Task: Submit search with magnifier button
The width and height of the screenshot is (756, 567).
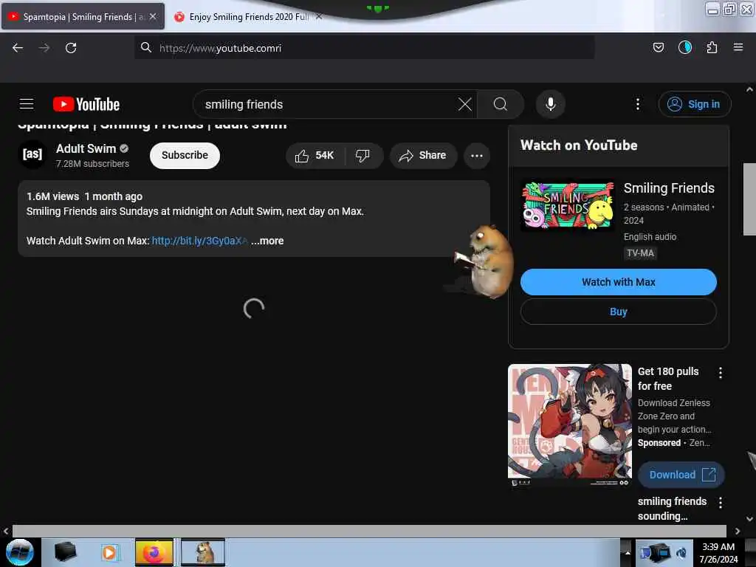Action: pyautogui.click(x=501, y=104)
